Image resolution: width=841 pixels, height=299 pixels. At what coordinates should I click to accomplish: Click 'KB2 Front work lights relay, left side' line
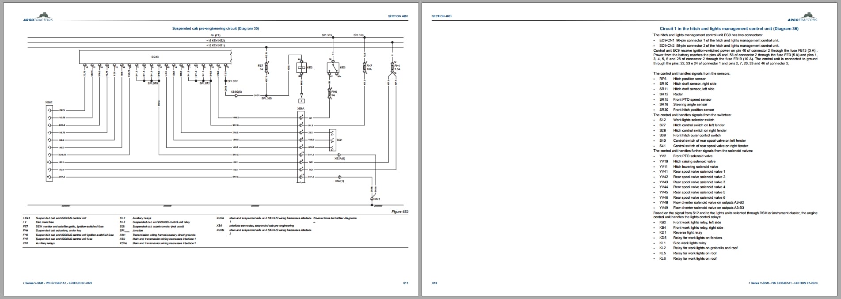pos(690,222)
